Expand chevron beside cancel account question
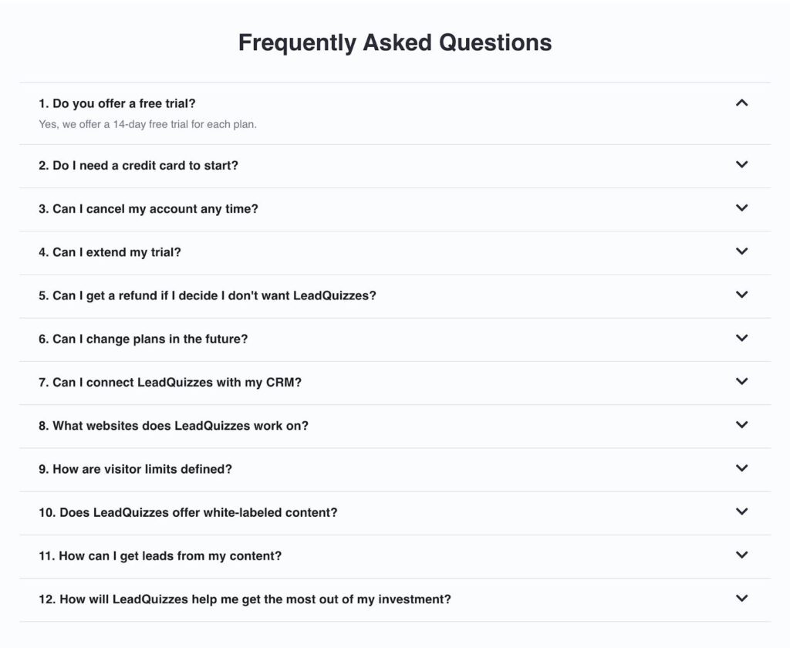The width and height of the screenshot is (790, 648). [742, 208]
